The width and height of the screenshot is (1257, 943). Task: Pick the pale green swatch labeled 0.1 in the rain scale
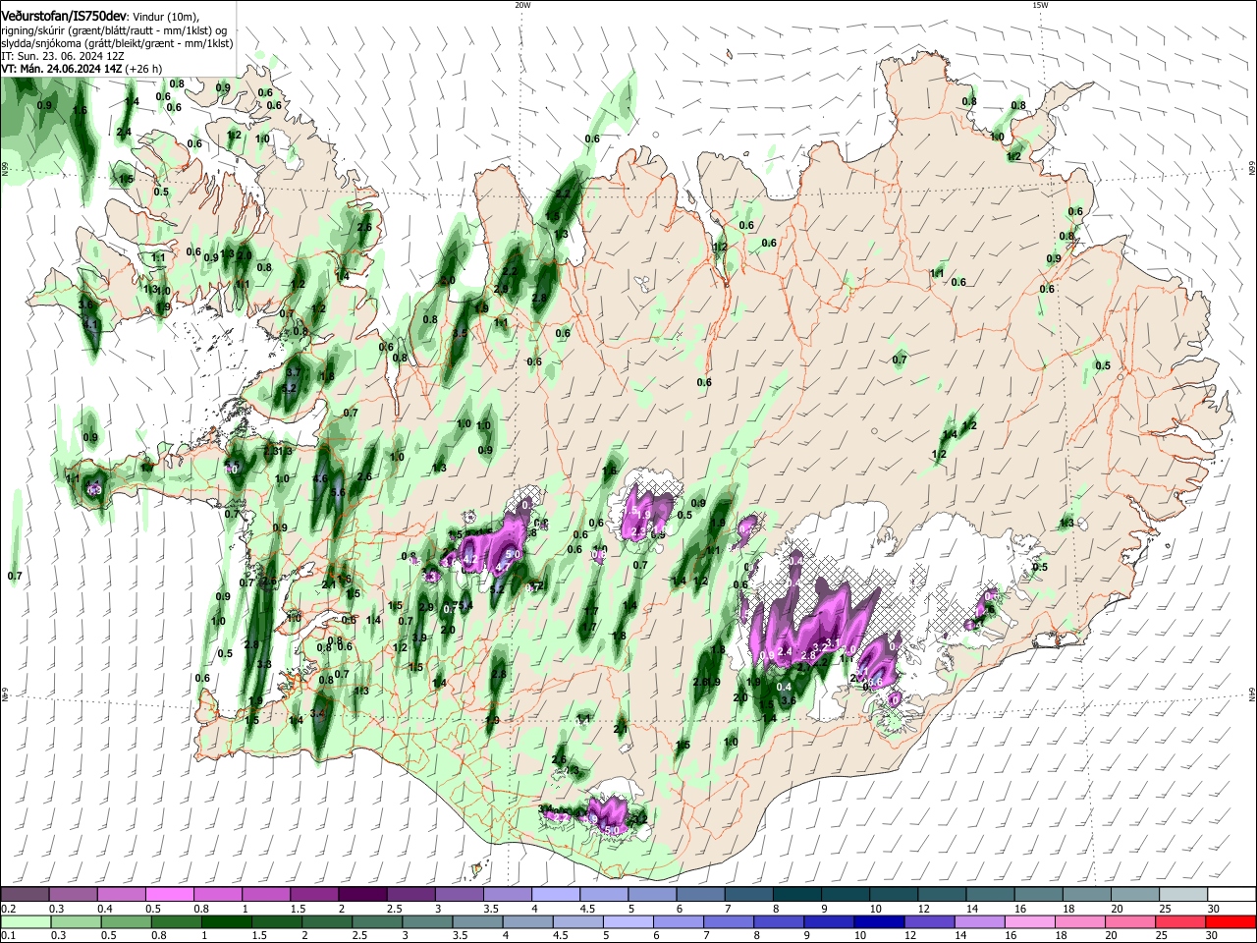coord(26,922)
